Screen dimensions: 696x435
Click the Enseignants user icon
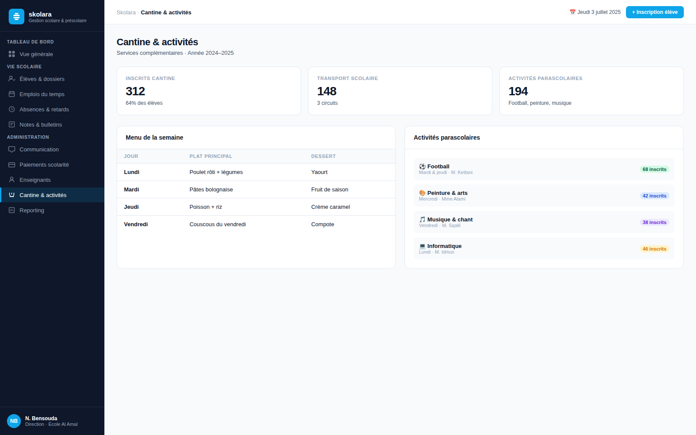[12, 180]
